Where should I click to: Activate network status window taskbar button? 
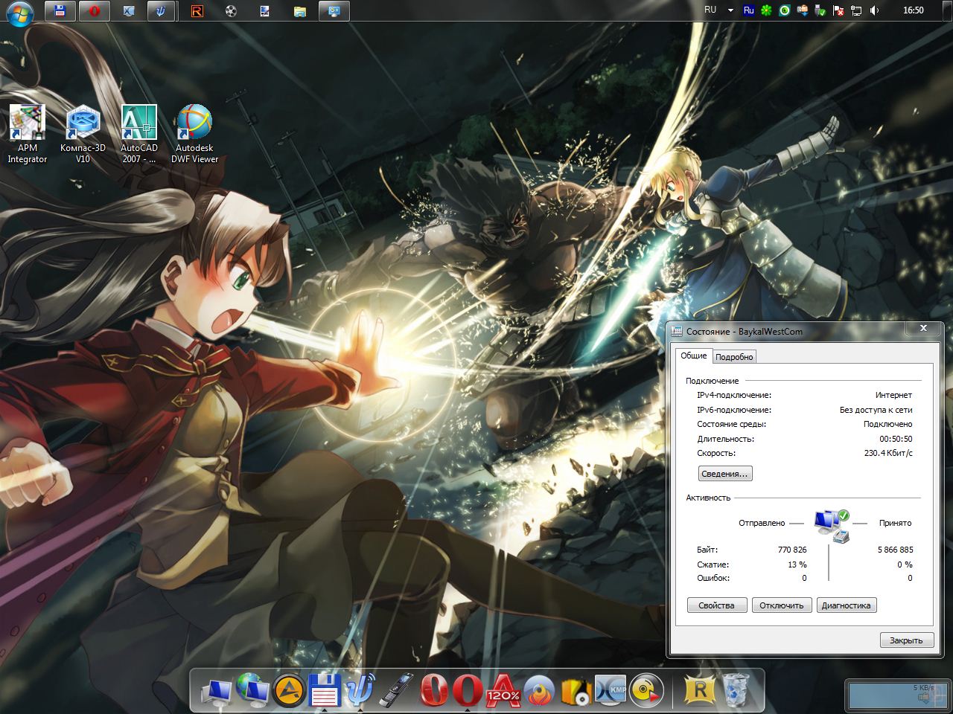coord(334,11)
